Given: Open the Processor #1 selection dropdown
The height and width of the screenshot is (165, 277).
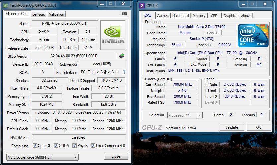Looking at the screenshot, I should point(185,115).
